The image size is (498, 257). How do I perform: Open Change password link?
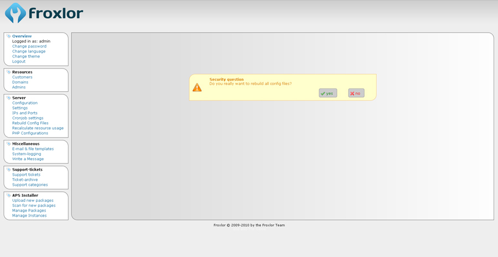pyautogui.click(x=29, y=46)
